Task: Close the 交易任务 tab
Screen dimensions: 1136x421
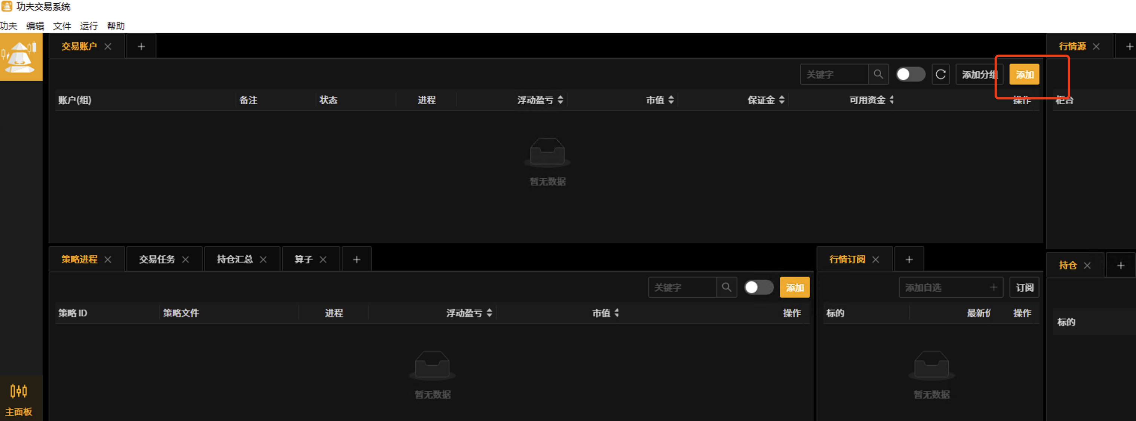Action: coord(186,259)
